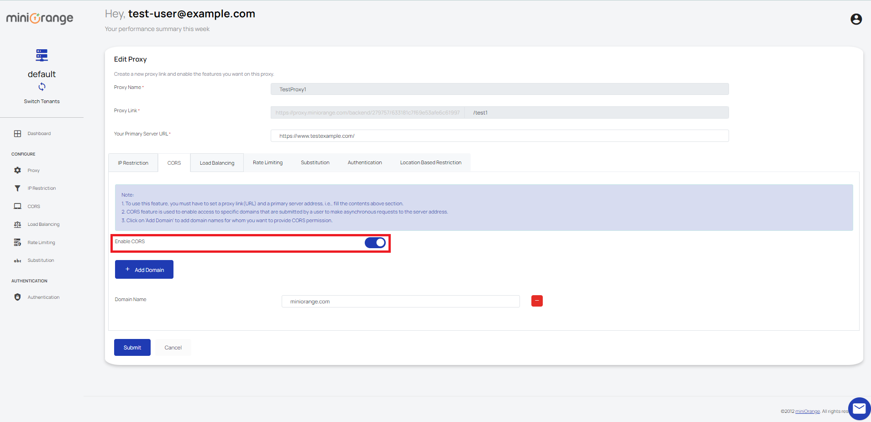Submit the proxy edit form
The width and height of the screenshot is (871, 422).
coord(132,348)
